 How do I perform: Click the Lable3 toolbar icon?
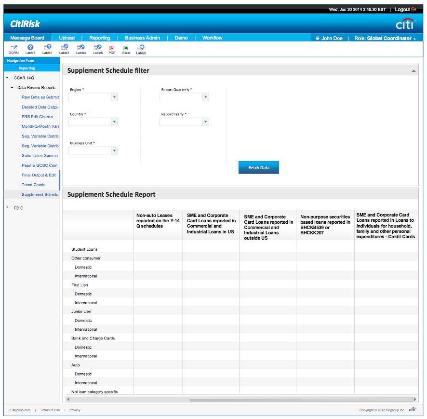[64, 47]
